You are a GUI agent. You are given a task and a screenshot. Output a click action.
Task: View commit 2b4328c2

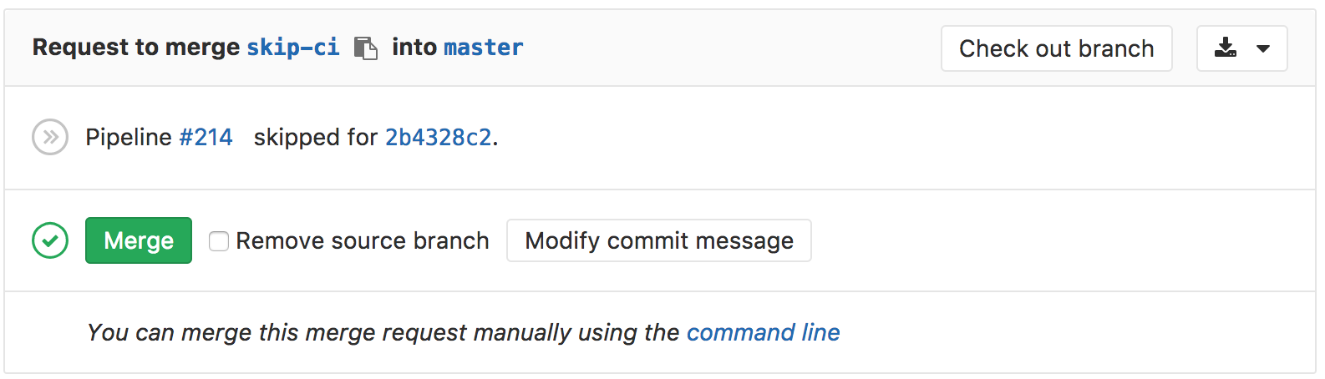click(x=438, y=137)
